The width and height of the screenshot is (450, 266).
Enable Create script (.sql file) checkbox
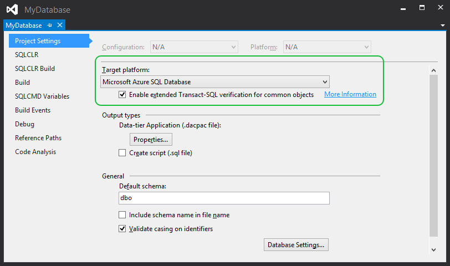pos(122,152)
